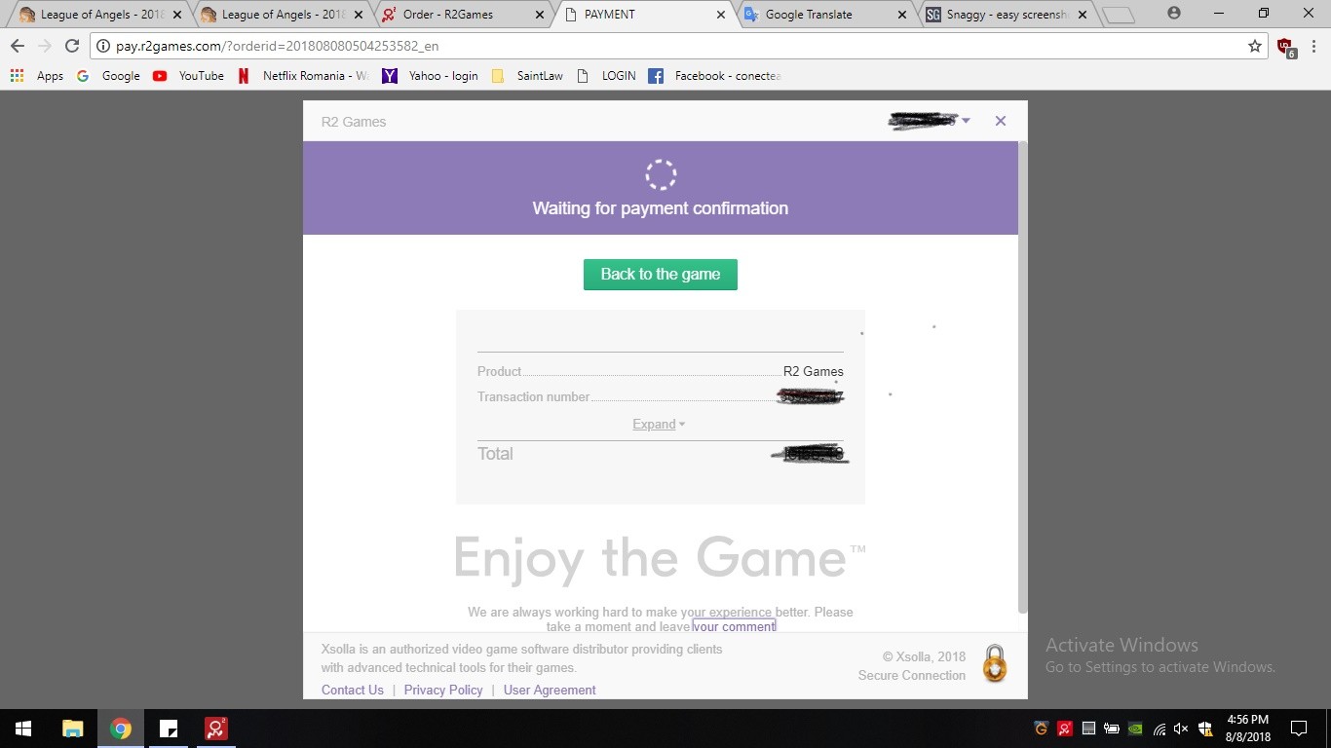The image size is (1331, 748).
Task: Click the Back to the game button
Action: pyautogui.click(x=660, y=275)
